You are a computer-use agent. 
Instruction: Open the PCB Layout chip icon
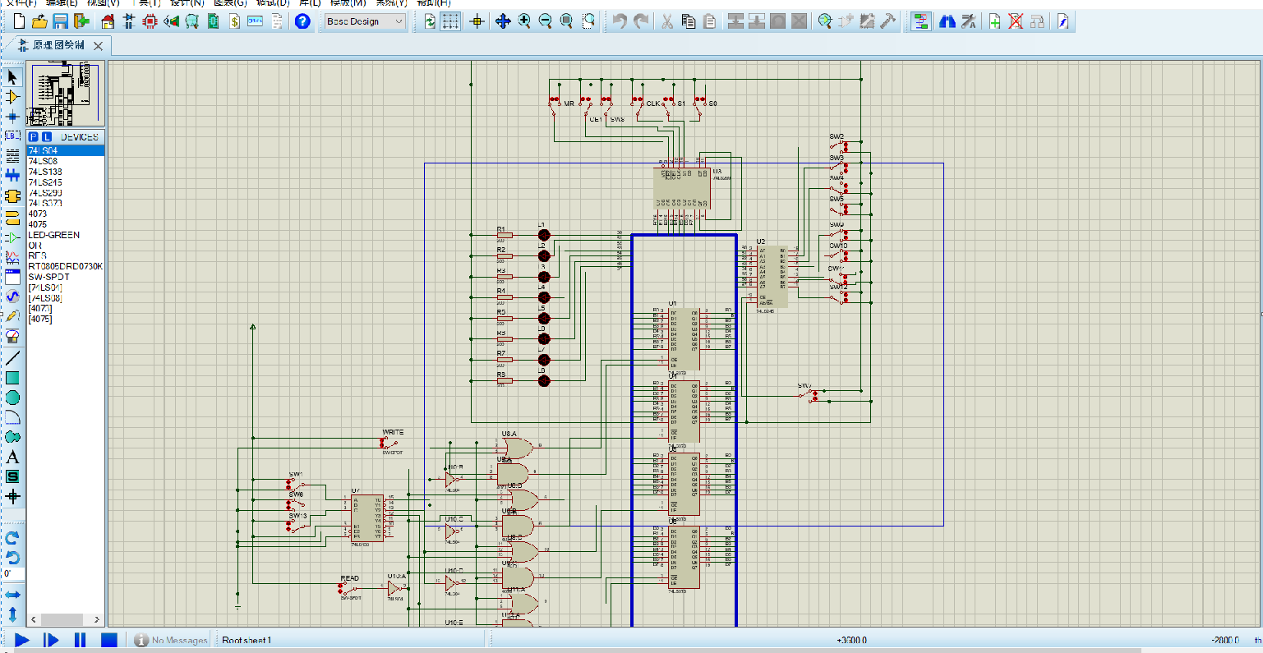(150, 22)
